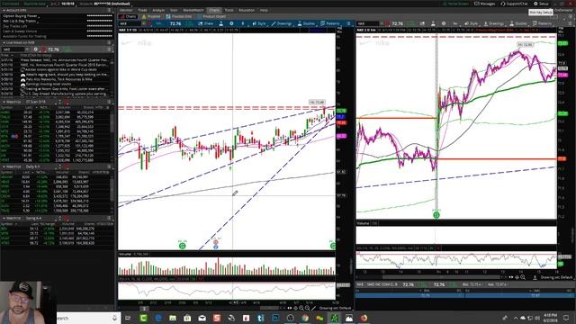Select the Flexible Grid sub-tab
Viewport: 576px width, 324px height.
[179, 16]
